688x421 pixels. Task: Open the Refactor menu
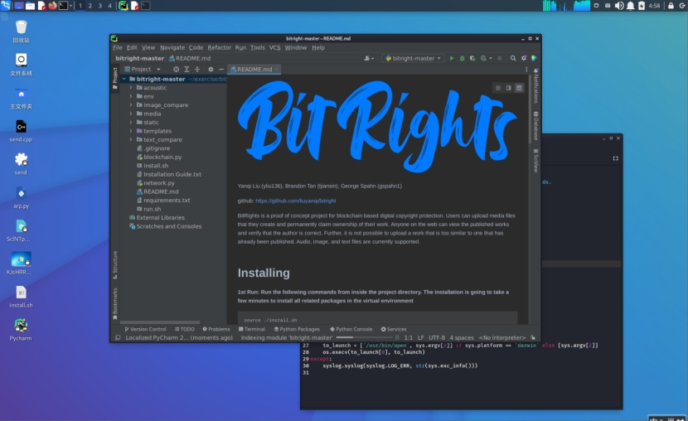[x=220, y=48]
